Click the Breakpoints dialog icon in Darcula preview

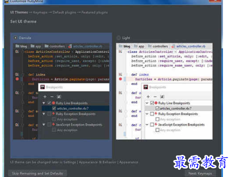[42, 87]
